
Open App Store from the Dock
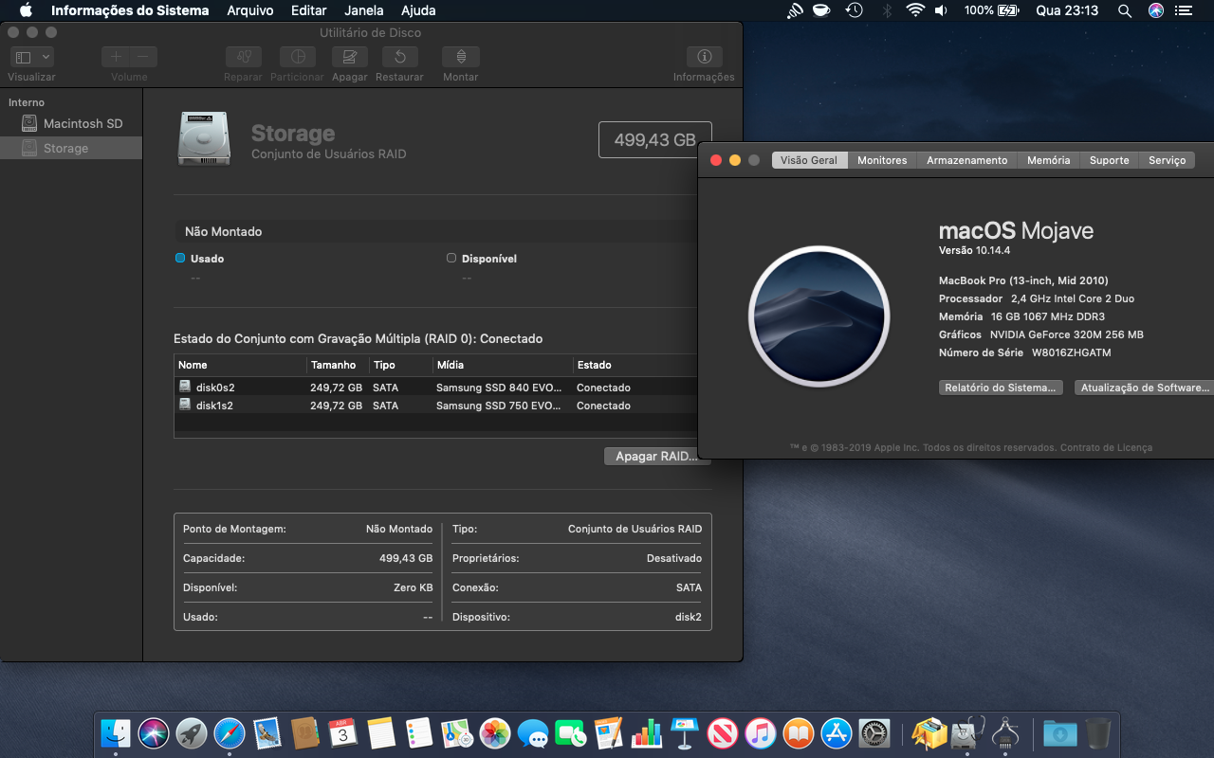tap(837, 732)
